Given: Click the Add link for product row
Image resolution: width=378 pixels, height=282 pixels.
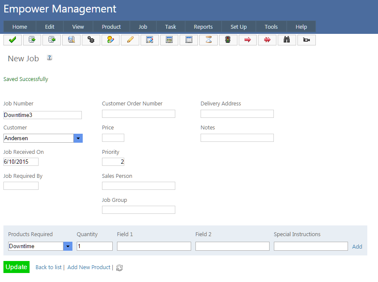Looking at the screenshot, I should (357, 246).
